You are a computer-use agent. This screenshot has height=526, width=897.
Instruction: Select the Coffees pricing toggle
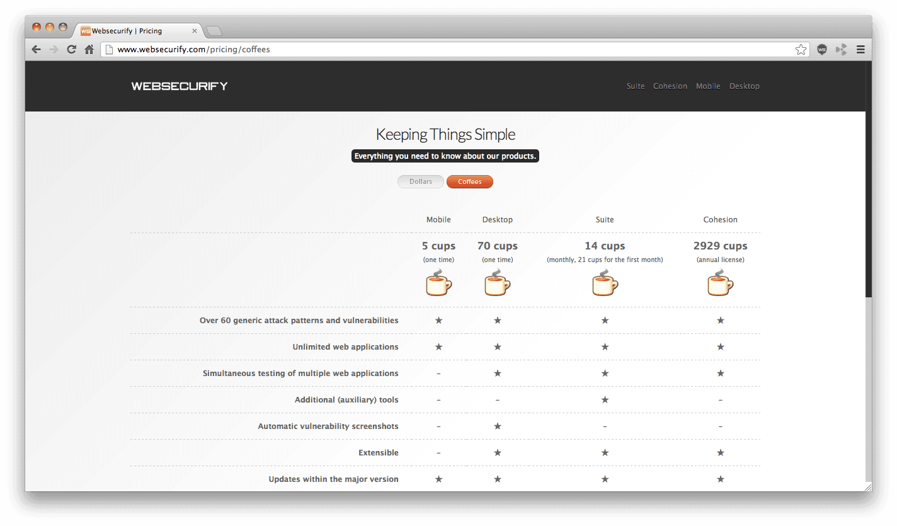pyautogui.click(x=470, y=182)
